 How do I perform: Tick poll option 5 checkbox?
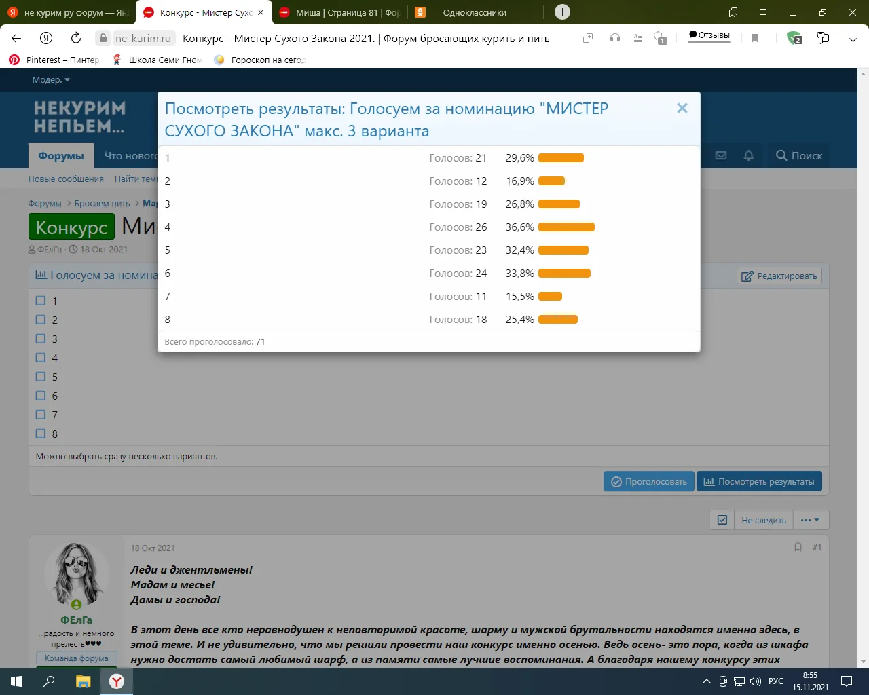pyautogui.click(x=41, y=377)
